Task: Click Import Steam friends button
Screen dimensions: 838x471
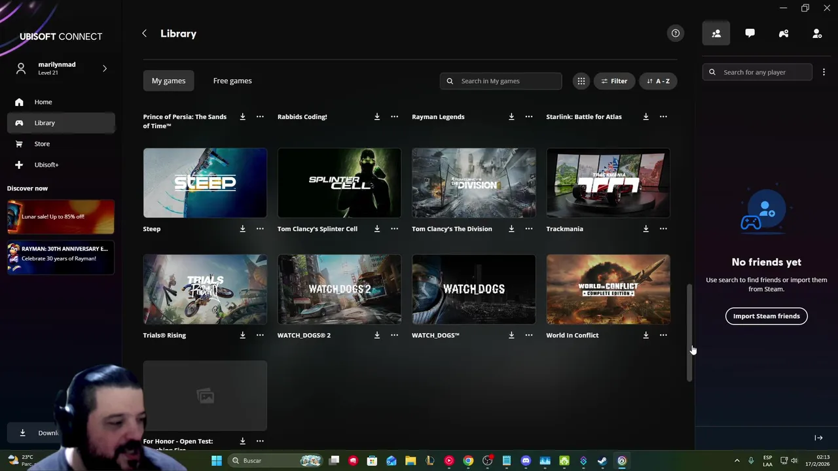Action: pos(766,316)
